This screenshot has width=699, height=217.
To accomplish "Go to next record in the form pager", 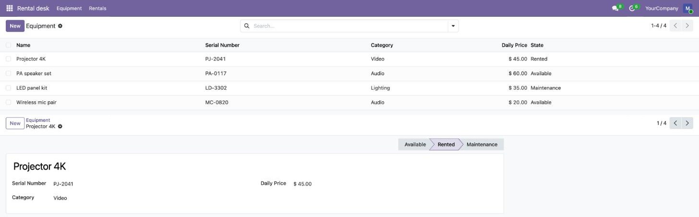I will [687, 123].
